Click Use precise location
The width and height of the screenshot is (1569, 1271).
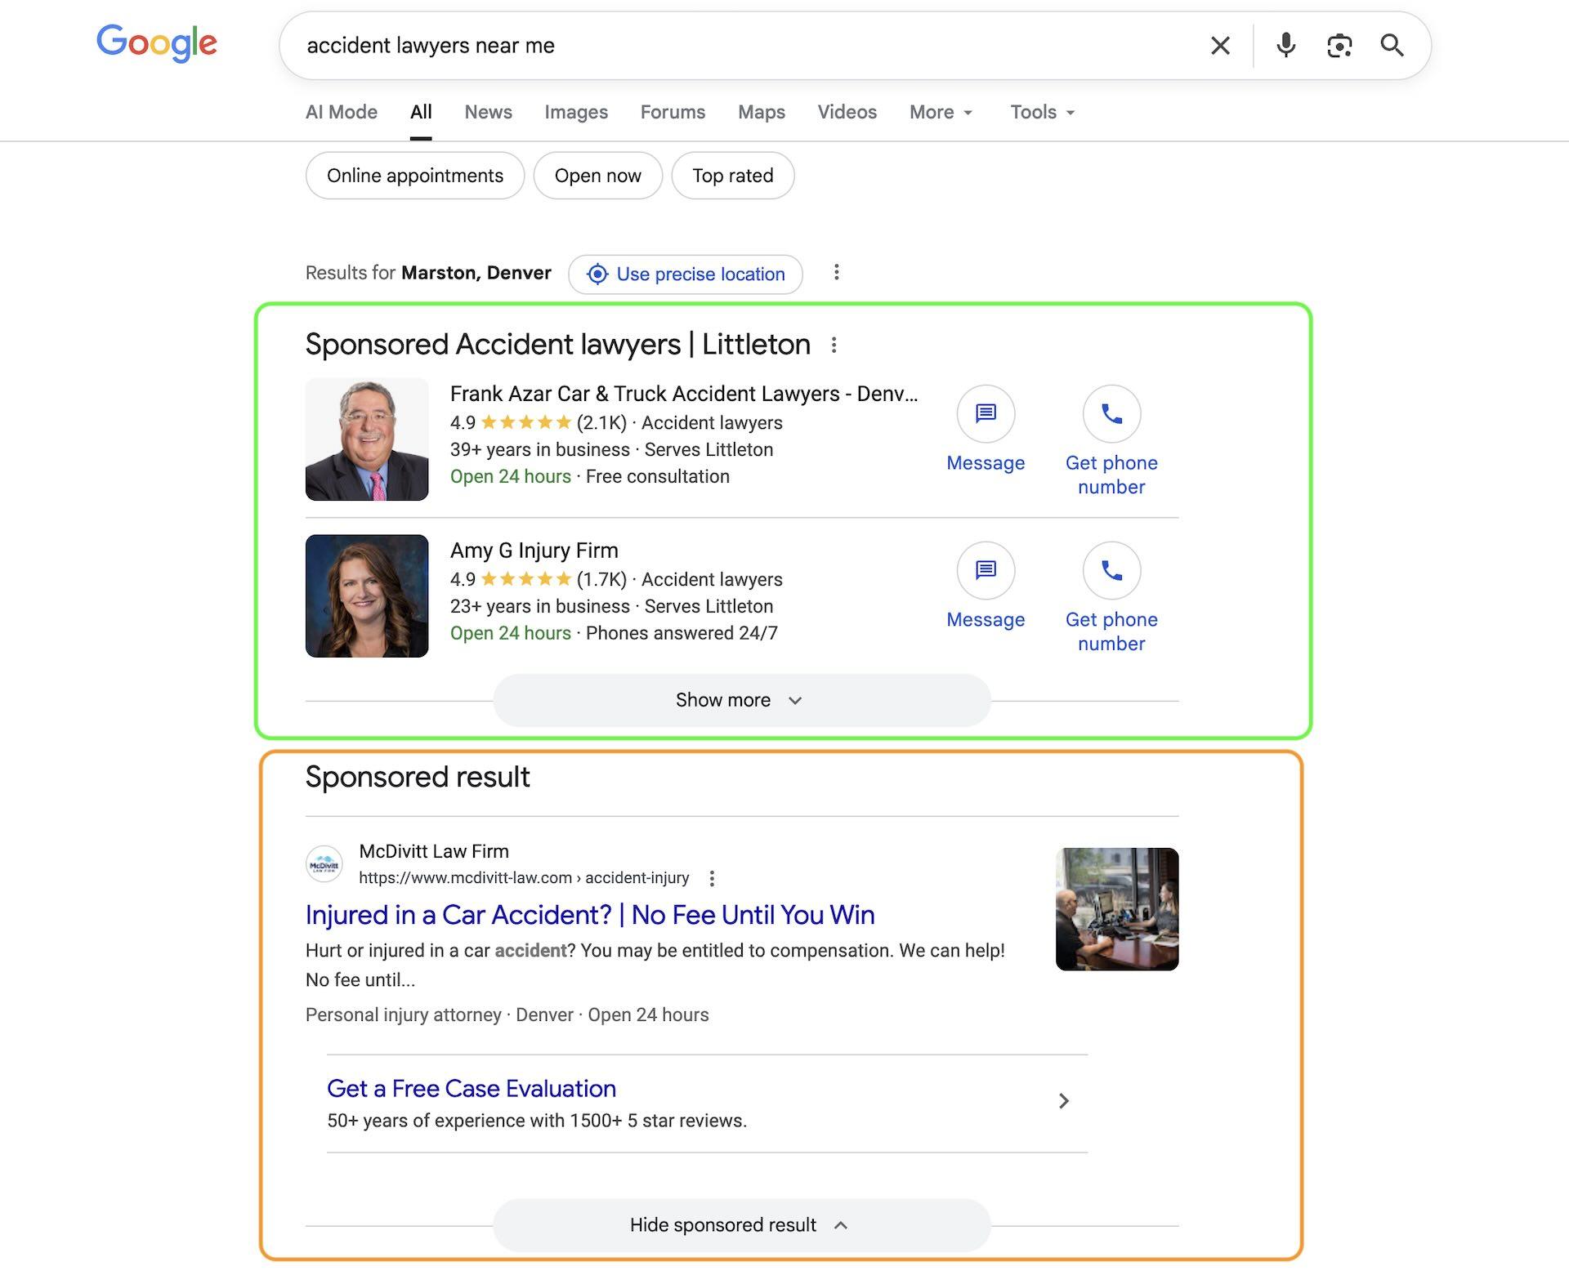[685, 274]
